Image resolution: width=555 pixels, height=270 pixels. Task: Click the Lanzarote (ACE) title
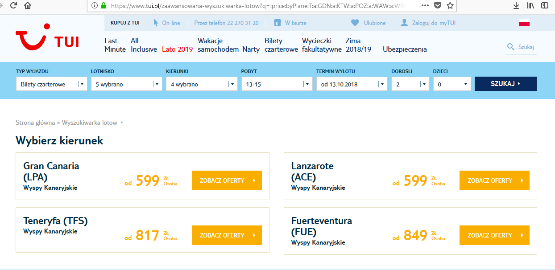point(312,172)
